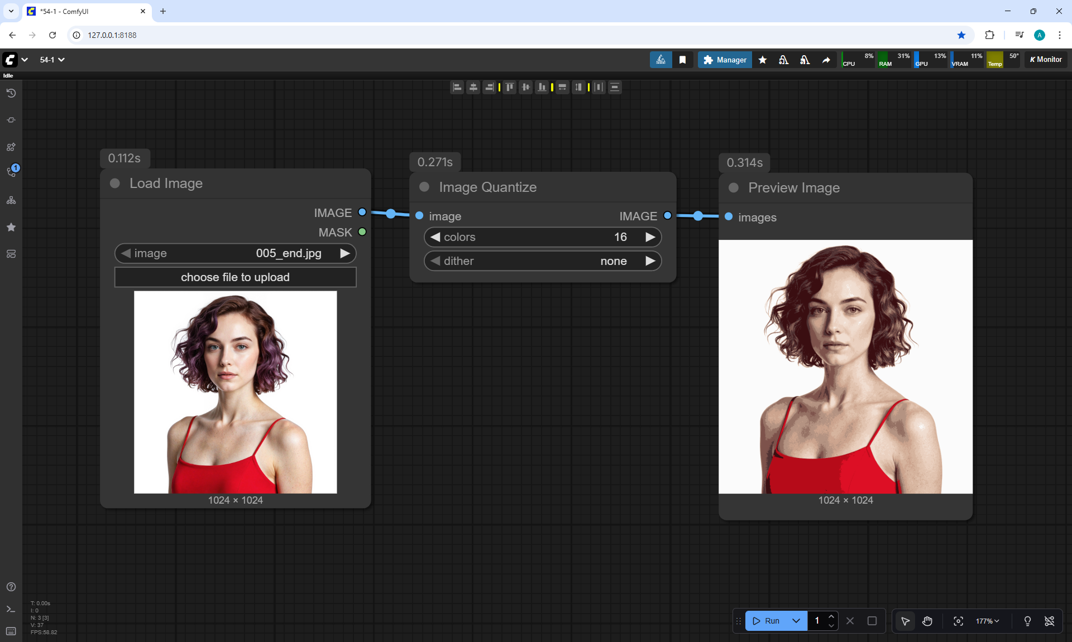
Task: Open the queue history sidebar icon
Action: 11,93
